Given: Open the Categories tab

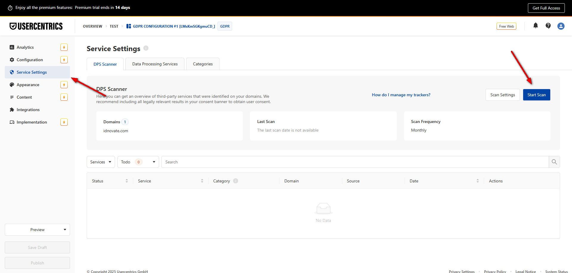Looking at the screenshot, I should (x=203, y=64).
